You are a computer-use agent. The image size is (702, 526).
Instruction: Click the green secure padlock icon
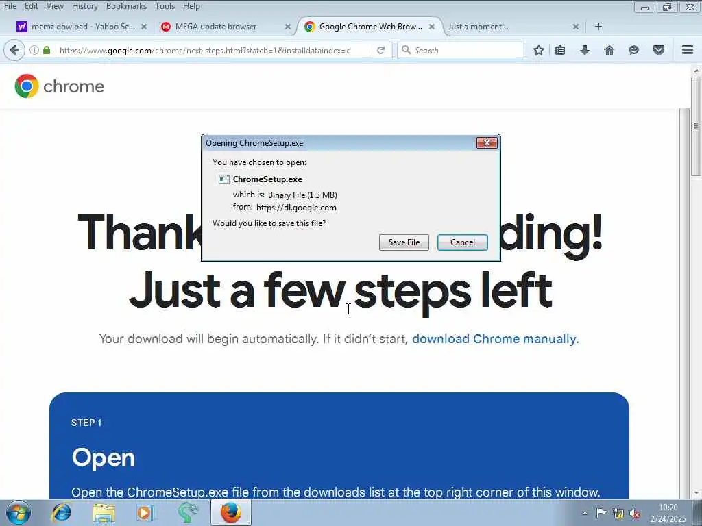47,49
